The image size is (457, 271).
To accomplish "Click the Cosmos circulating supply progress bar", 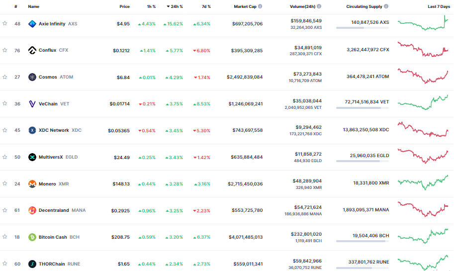I will point(363,81).
